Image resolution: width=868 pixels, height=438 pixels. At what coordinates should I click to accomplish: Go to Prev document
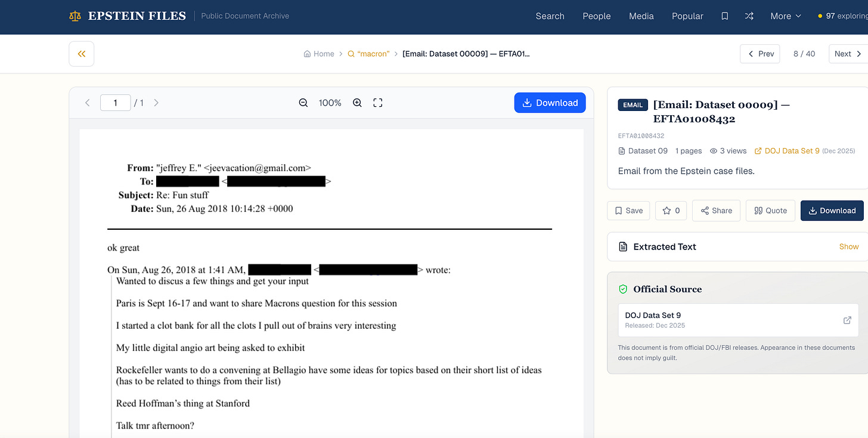point(761,54)
